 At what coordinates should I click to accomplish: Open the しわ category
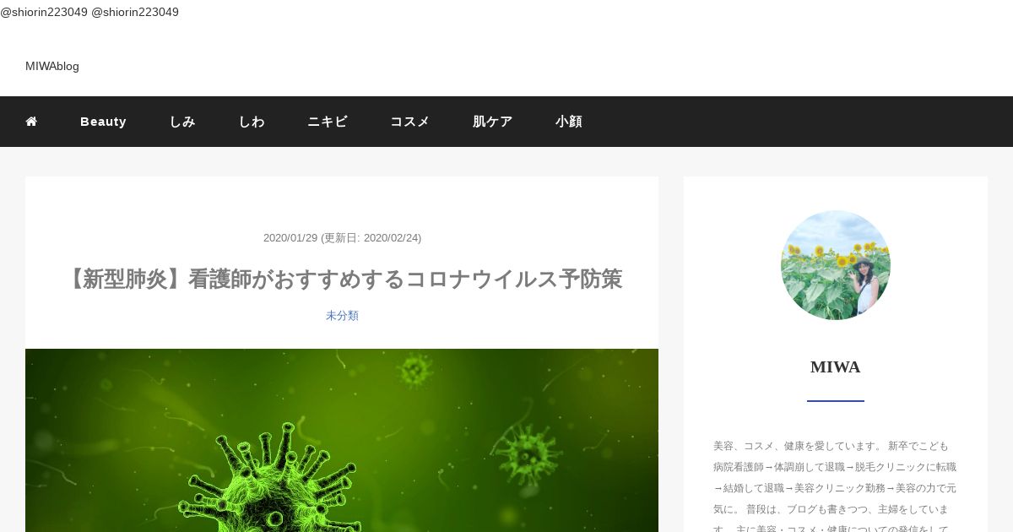click(x=252, y=122)
